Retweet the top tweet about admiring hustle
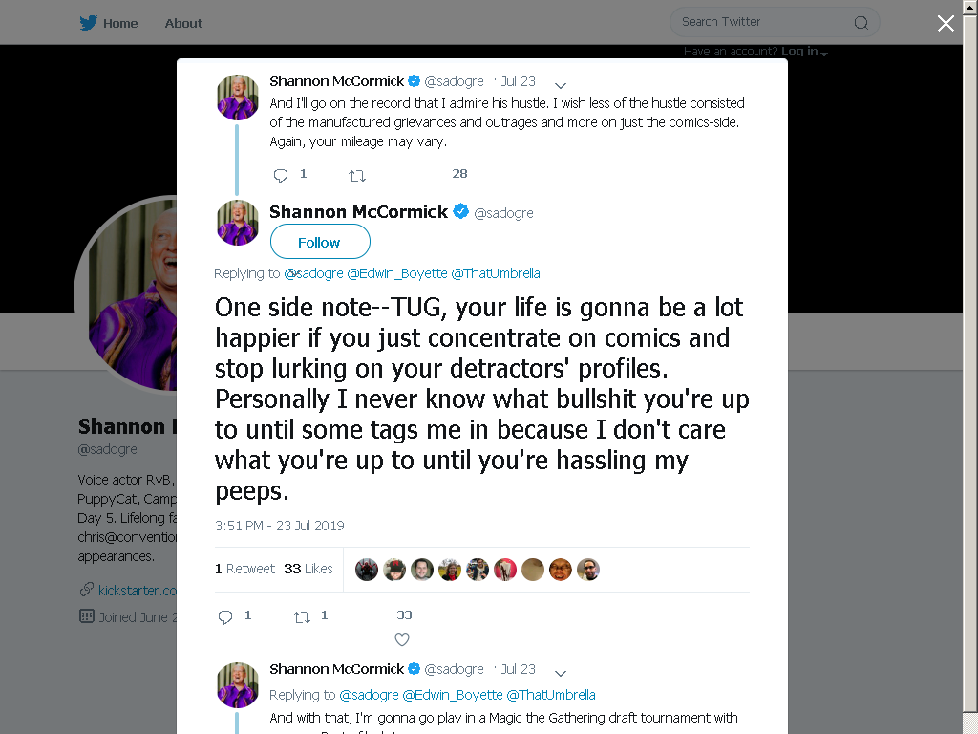Screen dimensions: 978x734 [357, 176]
